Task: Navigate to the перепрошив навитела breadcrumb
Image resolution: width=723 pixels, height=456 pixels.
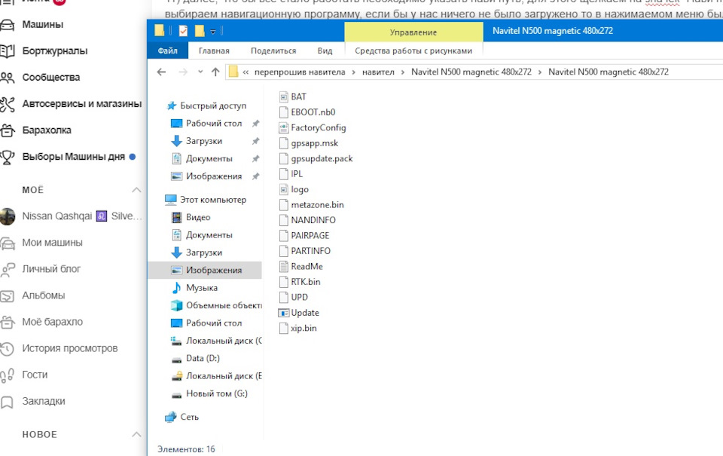Action: [300, 72]
